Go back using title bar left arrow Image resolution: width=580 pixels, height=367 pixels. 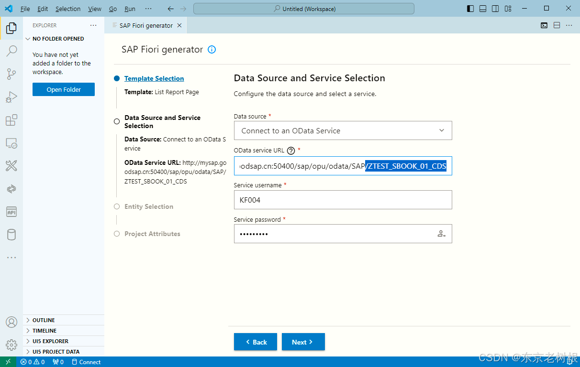tap(171, 9)
